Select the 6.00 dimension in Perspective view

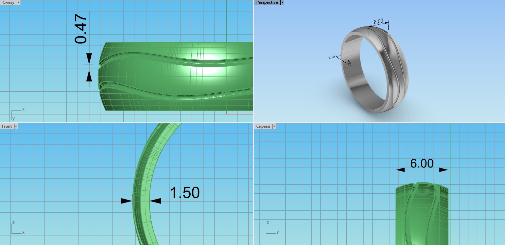[x=378, y=22]
